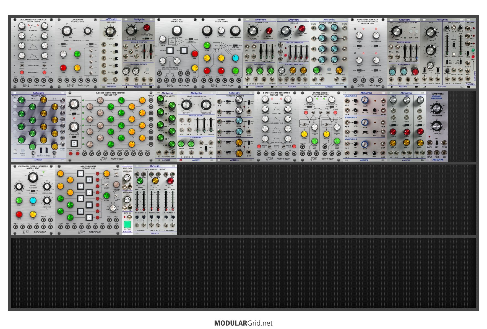The height and width of the screenshot is (329, 487).
Task: Click the green FM 2 knob on Oscillator 1004
Action: tap(77, 54)
